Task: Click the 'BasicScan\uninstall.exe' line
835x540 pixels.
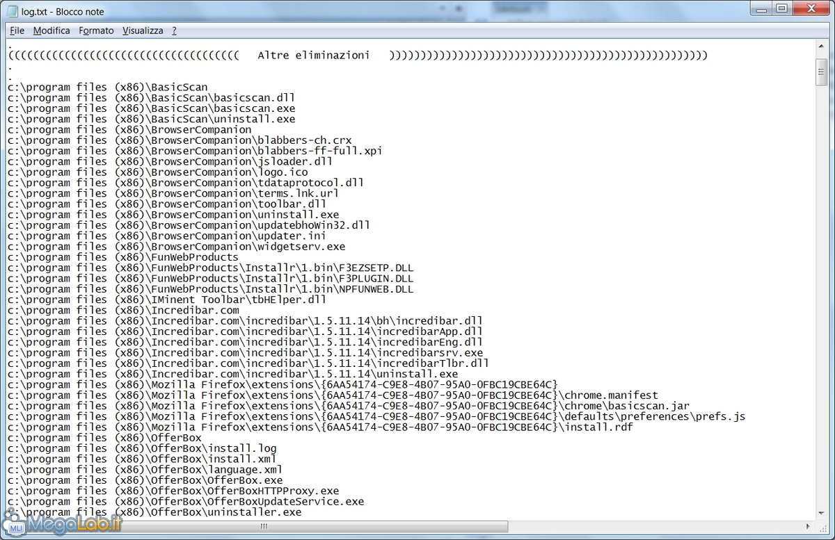Action: 151,119
